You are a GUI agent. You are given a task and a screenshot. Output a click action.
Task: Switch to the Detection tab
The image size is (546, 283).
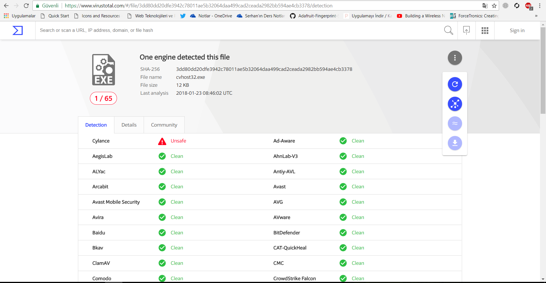96,125
